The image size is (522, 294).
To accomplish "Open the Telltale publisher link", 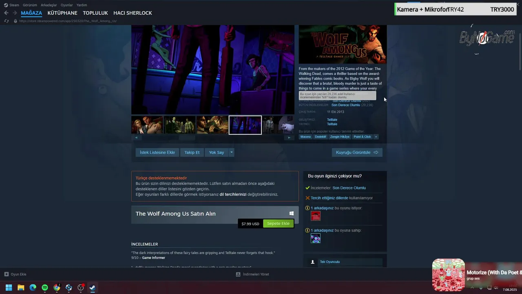I will (x=332, y=124).
